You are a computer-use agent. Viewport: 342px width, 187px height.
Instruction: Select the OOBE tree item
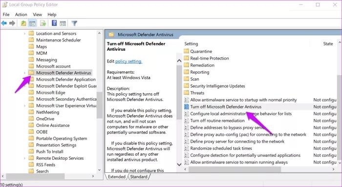[42, 132]
